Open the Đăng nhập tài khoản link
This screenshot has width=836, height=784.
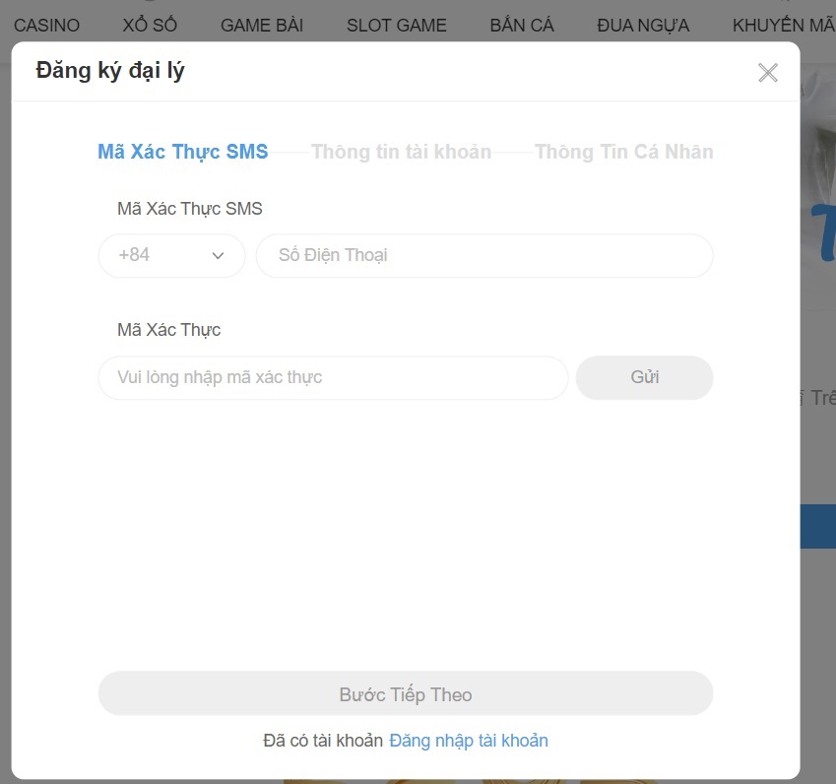[x=468, y=741]
